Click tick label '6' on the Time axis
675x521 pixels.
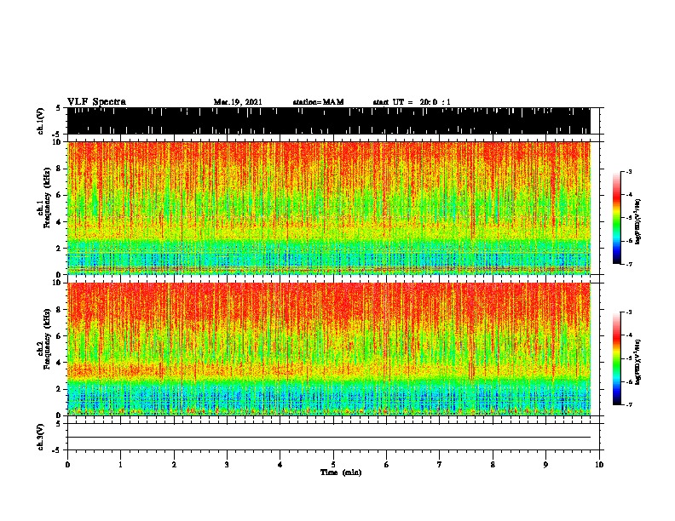386,465
